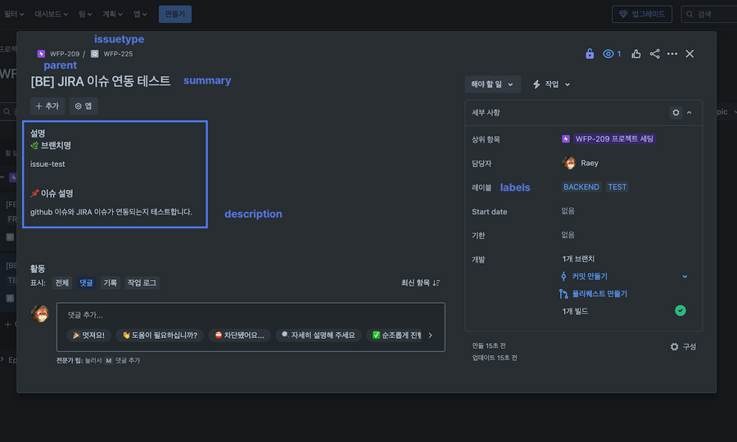Open the 필터 menu in top navigation
This screenshot has height=442, width=737.
pos(14,14)
